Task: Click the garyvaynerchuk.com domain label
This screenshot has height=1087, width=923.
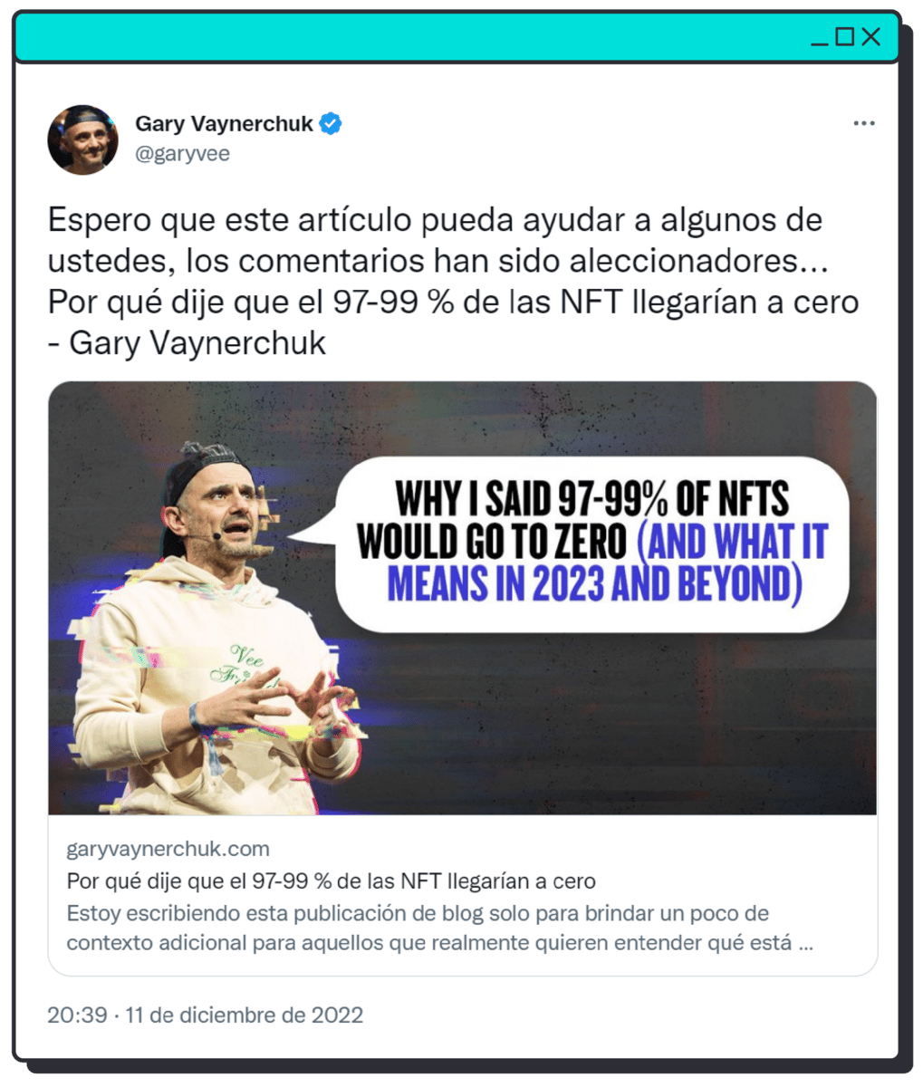Action: 168,849
